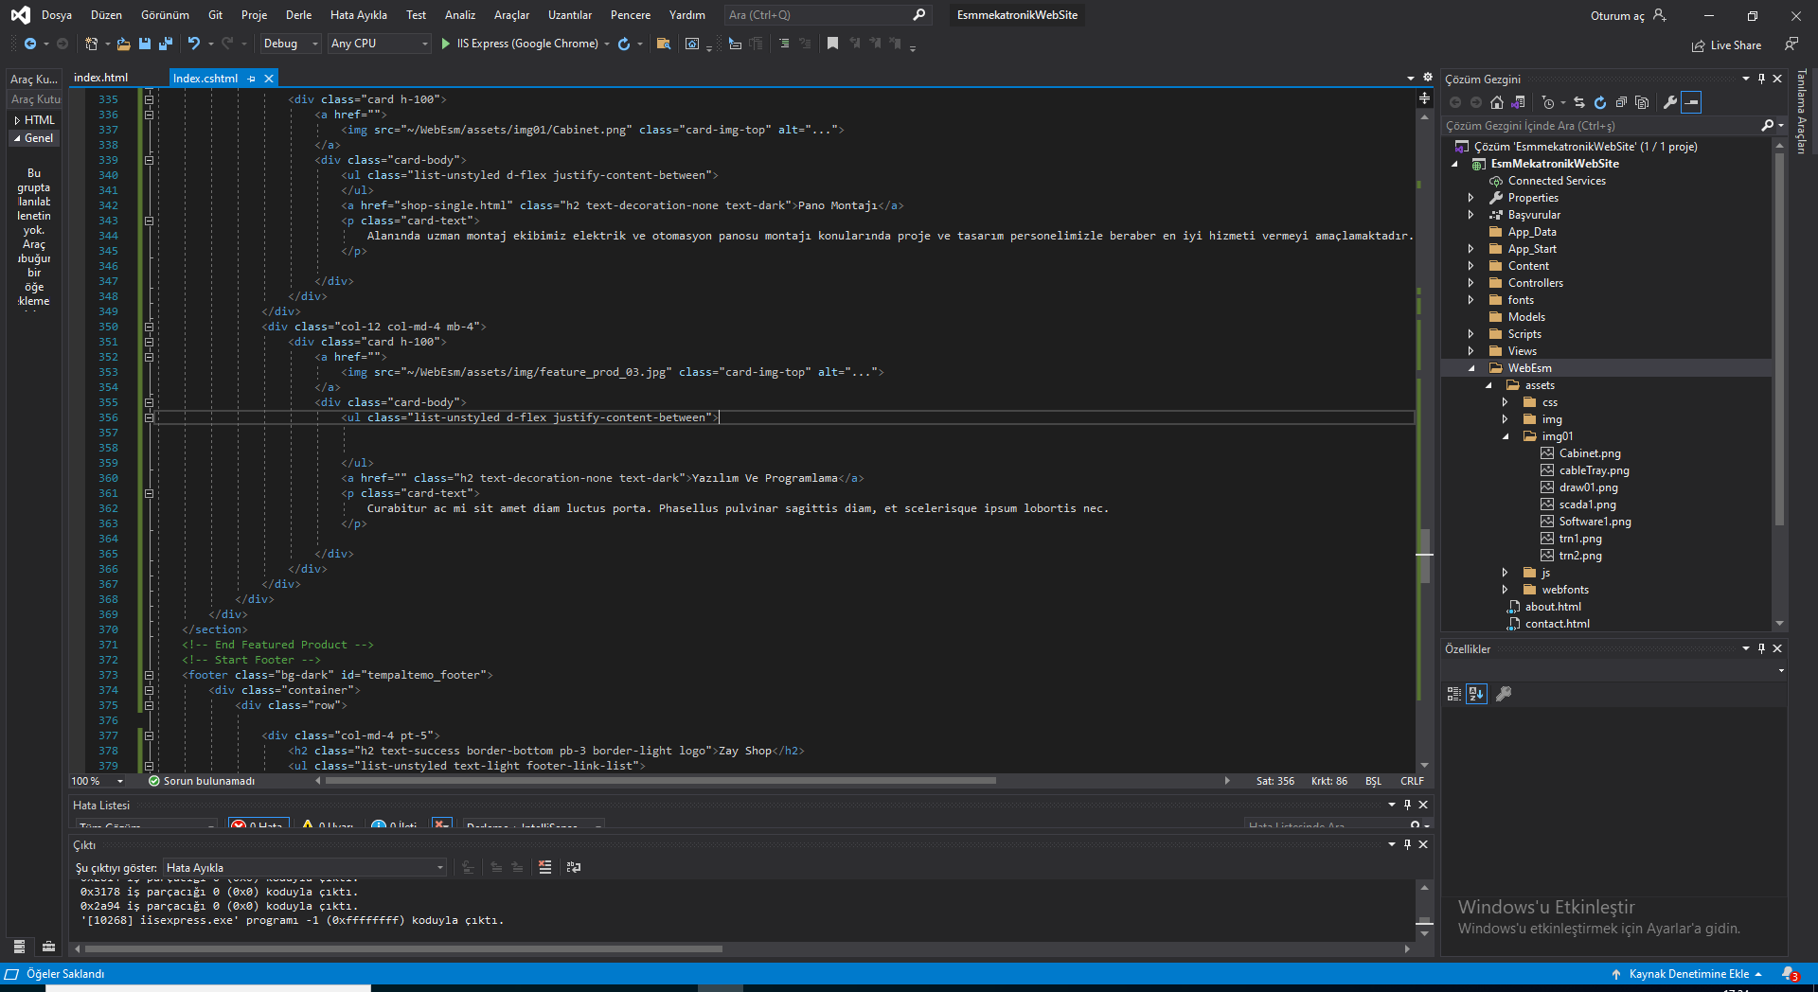Save the current file with Save icon
The image size is (1818, 992).
point(145,44)
